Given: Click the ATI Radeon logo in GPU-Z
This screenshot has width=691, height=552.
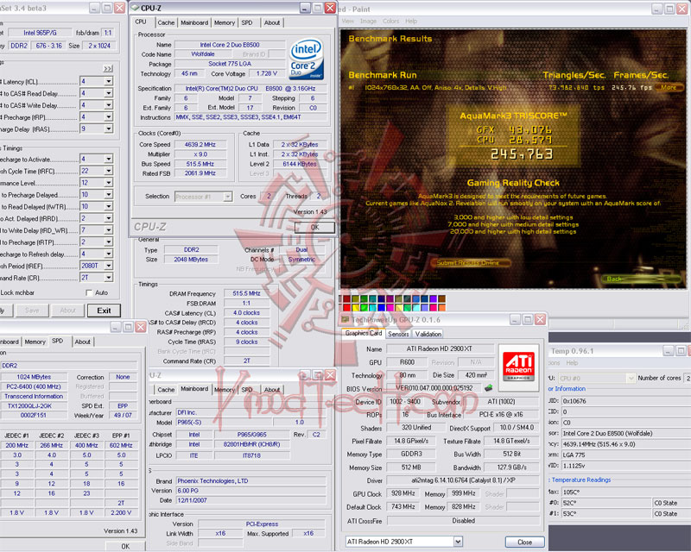Looking at the screenshot, I should [518, 367].
